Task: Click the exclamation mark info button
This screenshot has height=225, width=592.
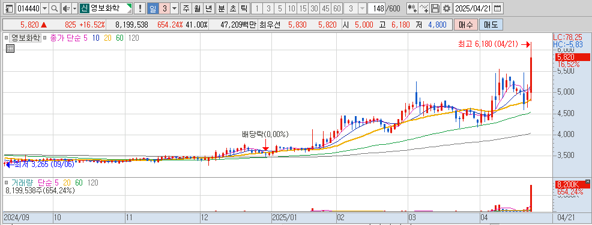Action: coord(140,8)
